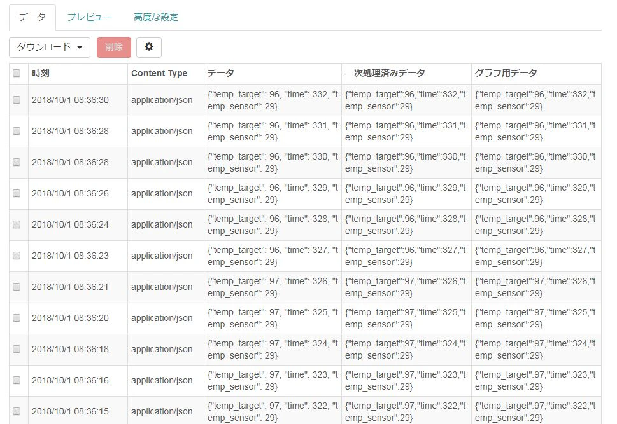Screen dimensions: 617x424
Task: Toggle the select-all checkbox in the table header
Action: click(17, 73)
